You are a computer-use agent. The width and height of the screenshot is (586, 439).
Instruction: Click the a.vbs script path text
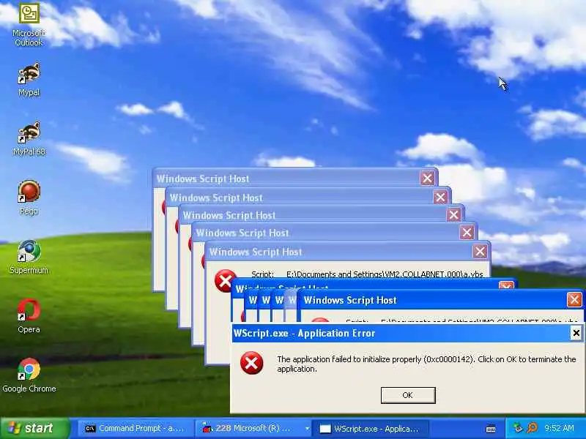pos(385,274)
